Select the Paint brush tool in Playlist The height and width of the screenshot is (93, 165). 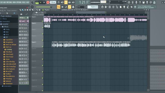pyautogui.click(x=23, y=10)
